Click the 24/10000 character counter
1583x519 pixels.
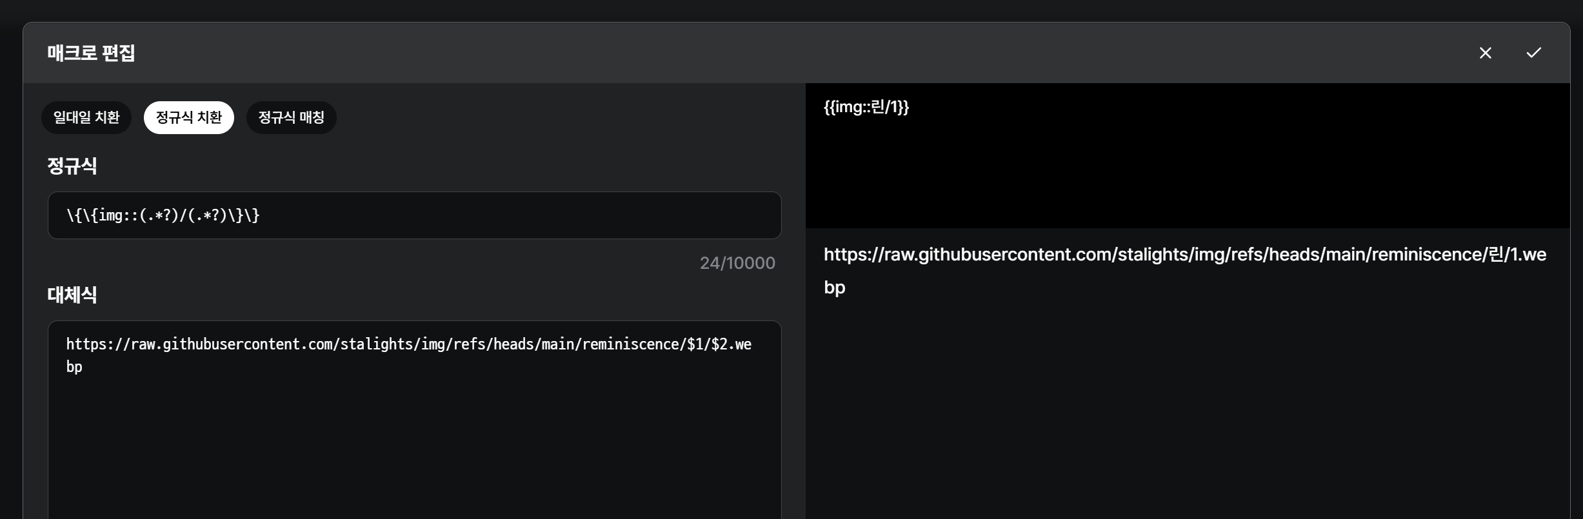pyautogui.click(x=737, y=263)
